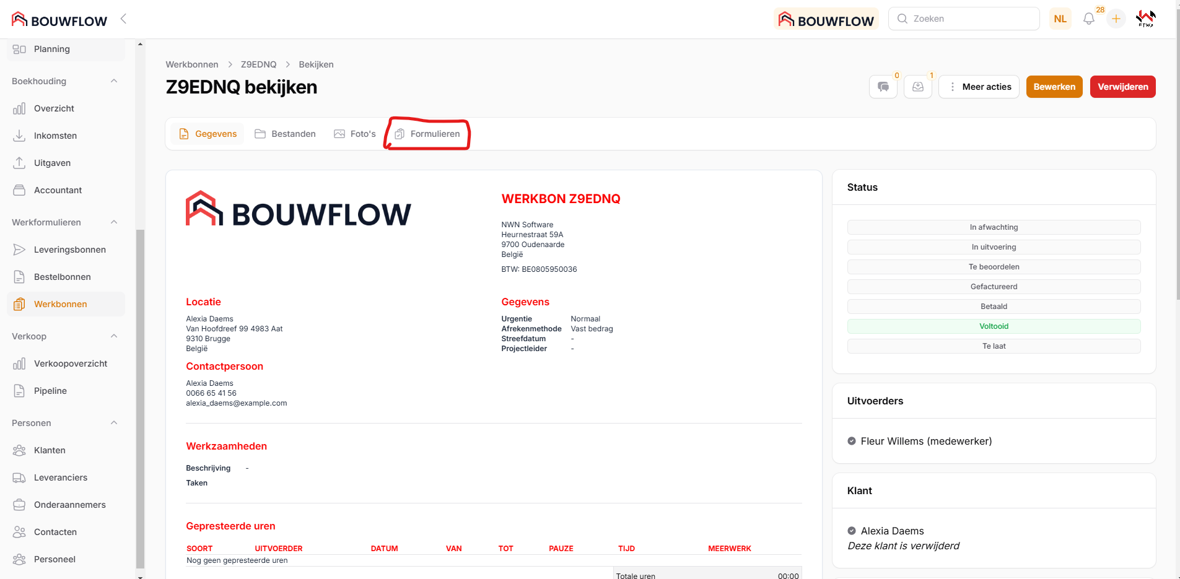Mark status as Gefactureerd
1180x579 pixels.
coord(994,287)
